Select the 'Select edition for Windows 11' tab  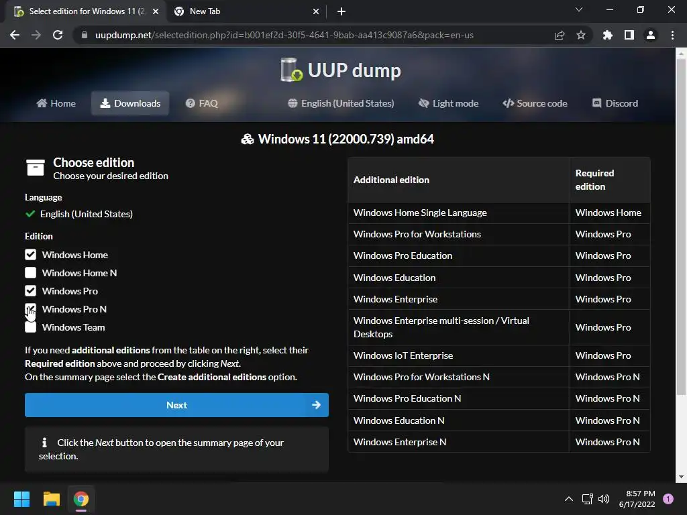87,11
